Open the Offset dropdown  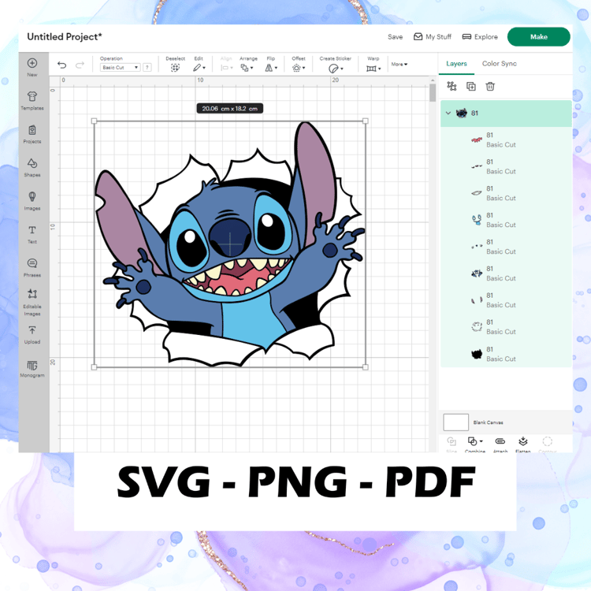tap(299, 68)
